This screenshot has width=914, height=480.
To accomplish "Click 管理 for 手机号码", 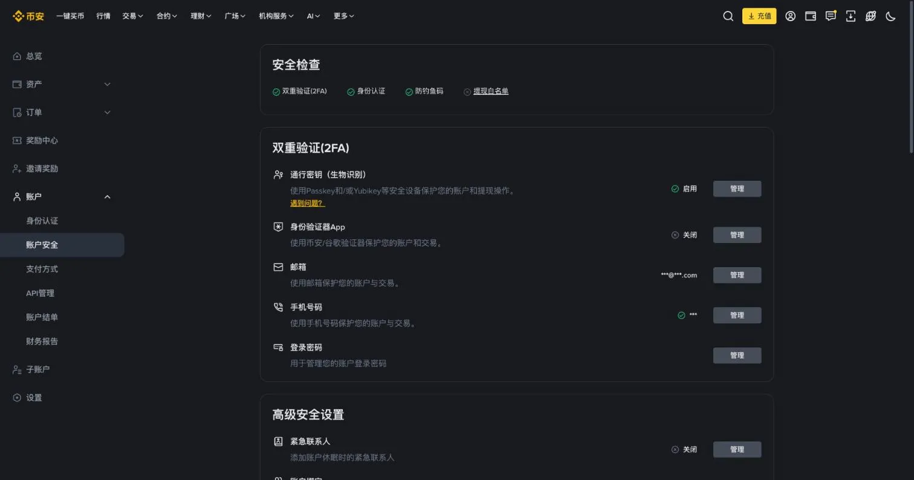I will pos(737,316).
